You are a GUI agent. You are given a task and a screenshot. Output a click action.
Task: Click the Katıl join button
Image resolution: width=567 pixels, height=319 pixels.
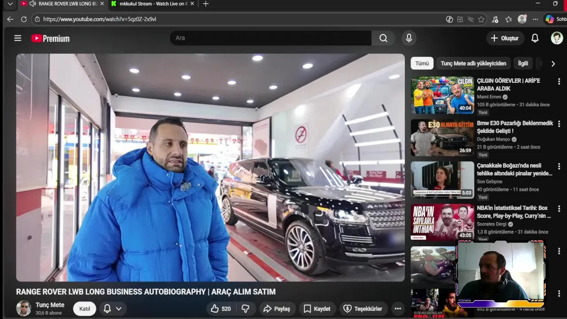point(85,309)
